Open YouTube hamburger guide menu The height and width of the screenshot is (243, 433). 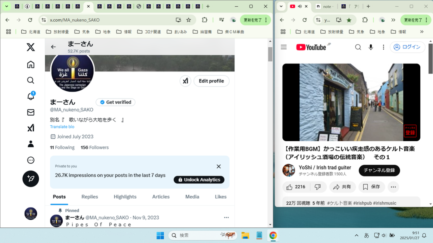(x=284, y=47)
